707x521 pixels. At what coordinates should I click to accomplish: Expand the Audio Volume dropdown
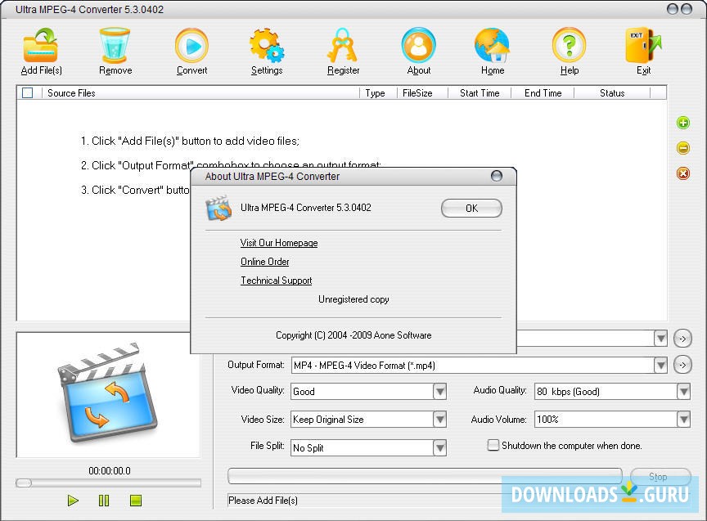(683, 419)
